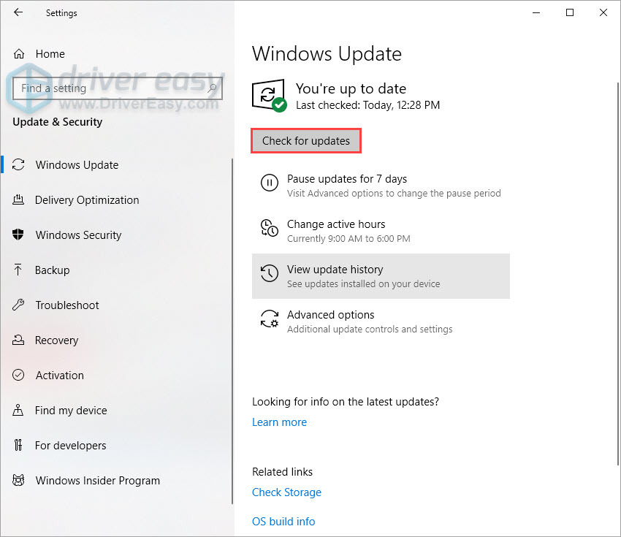621x537 pixels.
Task: Open the Check Storage link
Action: tap(286, 492)
